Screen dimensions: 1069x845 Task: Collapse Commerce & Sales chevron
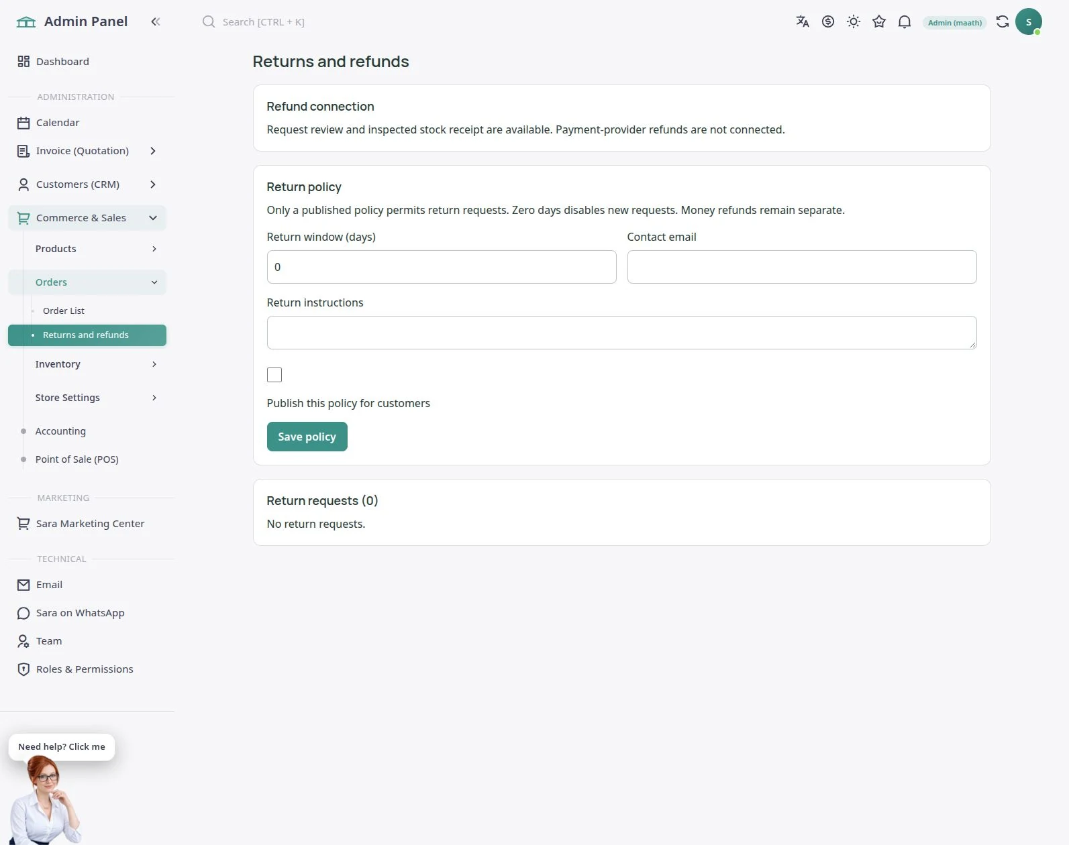pyautogui.click(x=153, y=218)
